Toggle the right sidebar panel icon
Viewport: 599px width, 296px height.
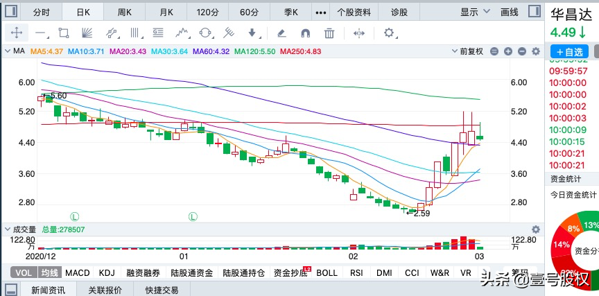pyautogui.click(x=535, y=12)
